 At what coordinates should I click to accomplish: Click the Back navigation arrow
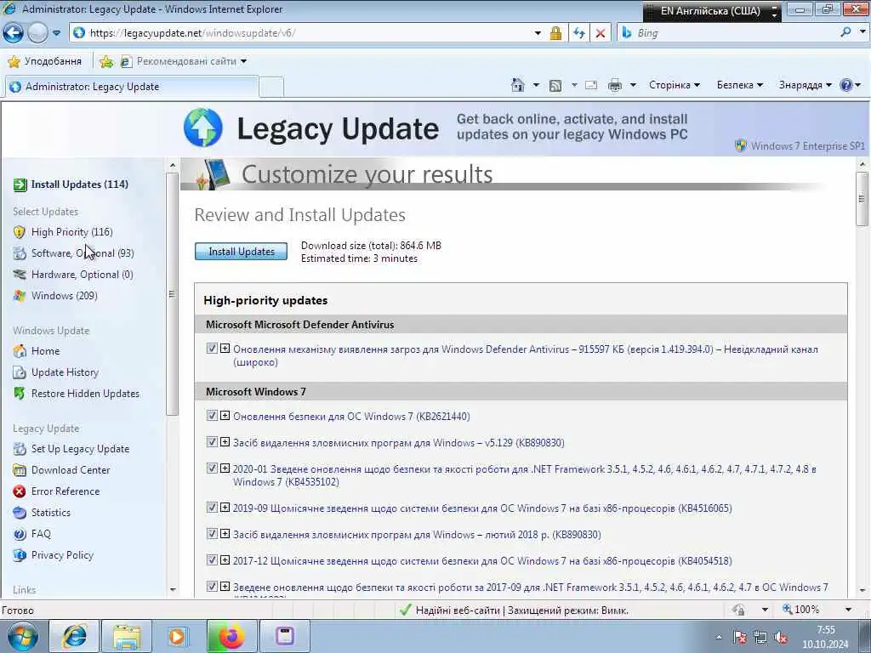click(14, 33)
